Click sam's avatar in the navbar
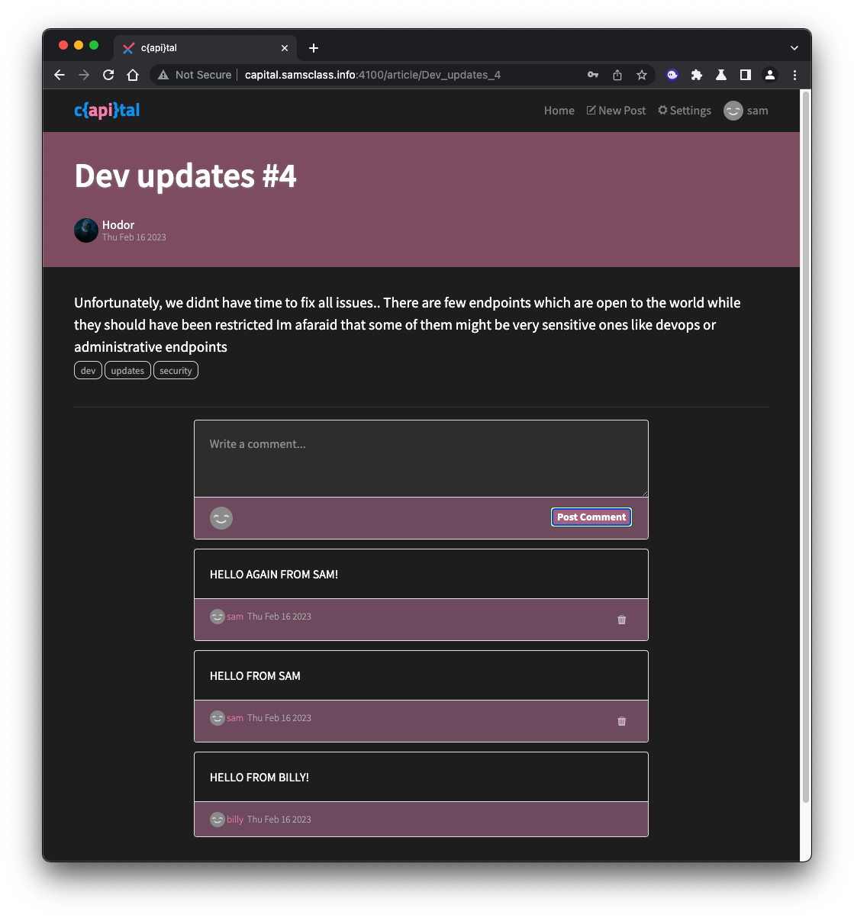 coord(733,111)
